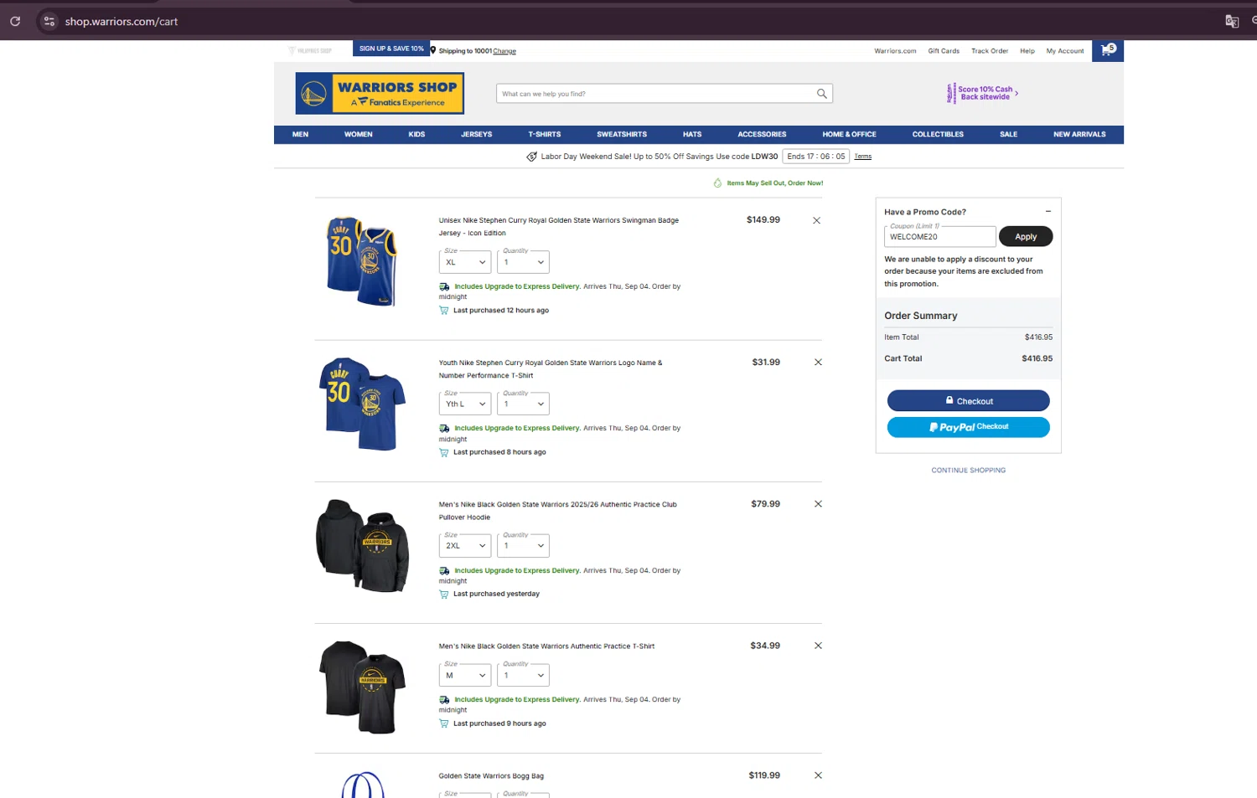Viewport: 1257px width, 798px height.
Task: Open the WOMEN menu
Action: (x=358, y=134)
